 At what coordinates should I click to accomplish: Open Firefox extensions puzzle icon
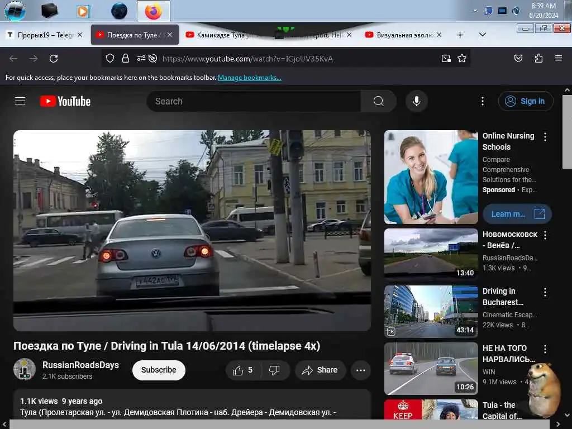538,58
